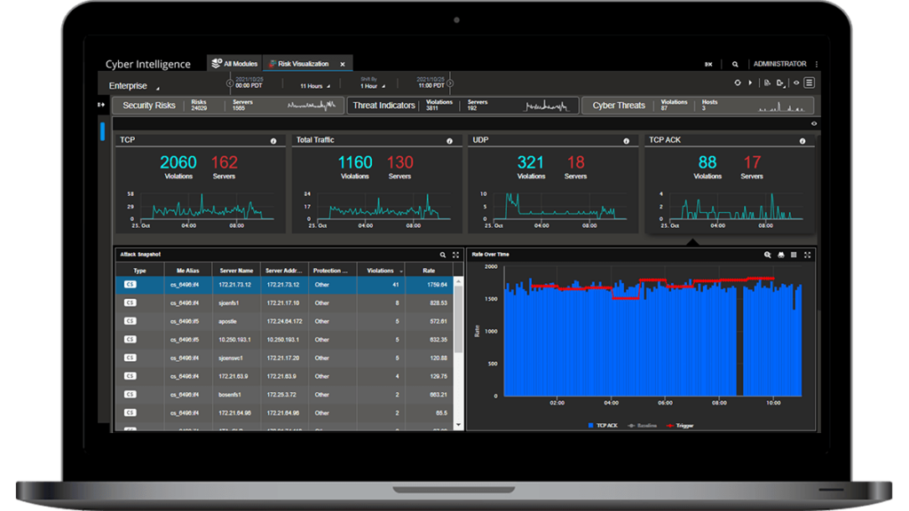909x511 pixels.
Task: Select the Cyber Threats summary panel
Action: [698, 106]
